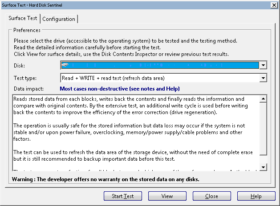
Task: Click the View button
Action: point(167,196)
